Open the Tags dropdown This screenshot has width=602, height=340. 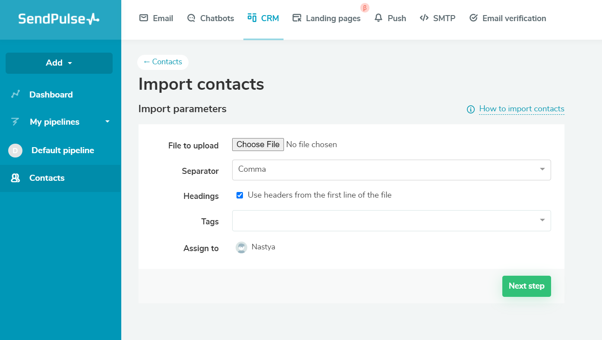point(391,220)
